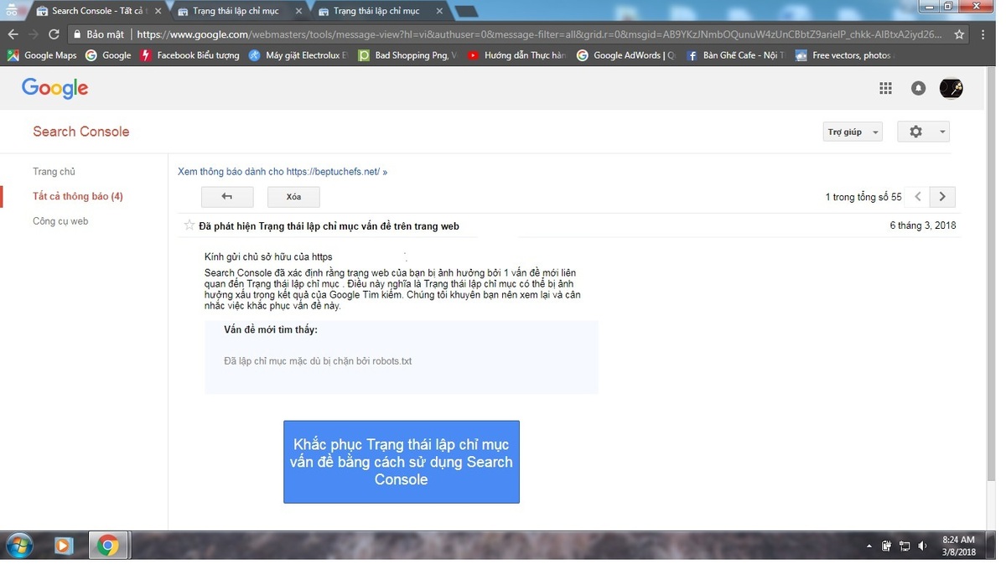Reload the current page
Image resolution: width=1006 pixels, height=580 pixels.
[54, 34]
